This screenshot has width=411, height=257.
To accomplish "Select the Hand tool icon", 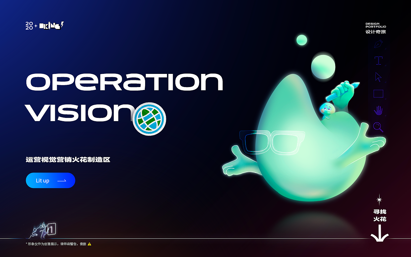I will click(379, 110).
